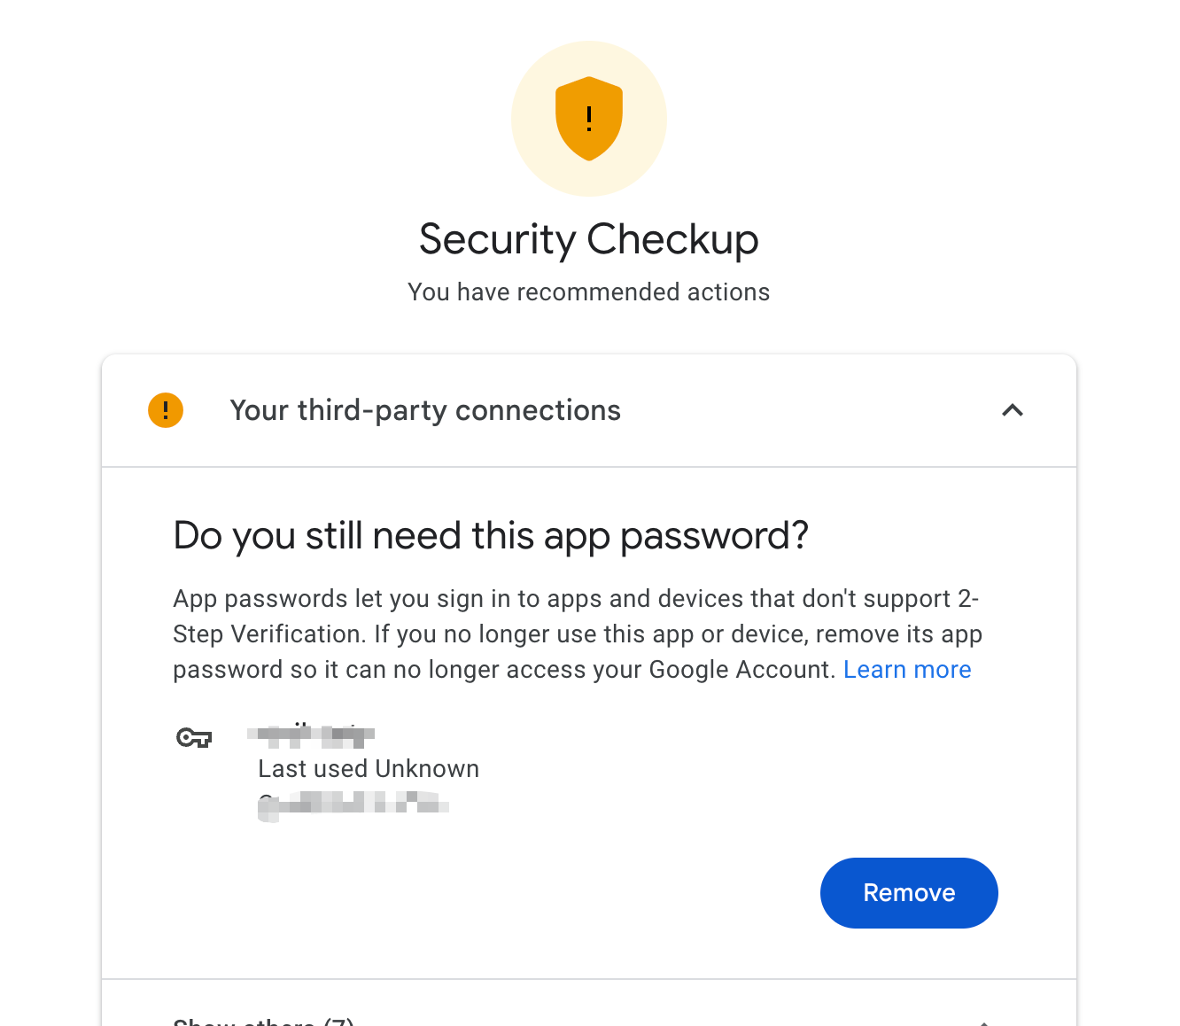Open the "Learn more" link
This screenshot has height=1026, width=1180.
pos(906,670)
